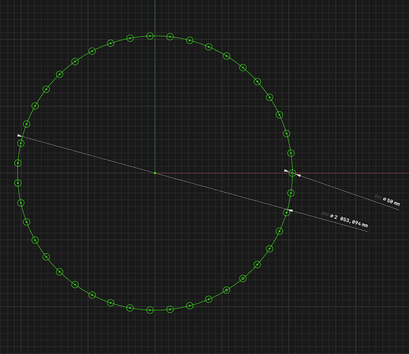The width and height of the screenshot is (409, 354).
Task: Select bottom small circle just right of vertical axis
Action: [x=170, y=309]
